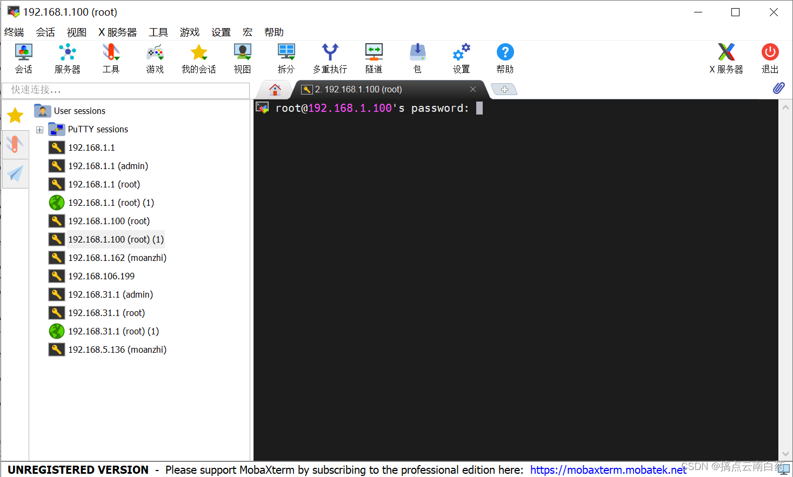
Task: Select session 192.168.1.100 (root) (1)
Action: click(x=116, y=239)
